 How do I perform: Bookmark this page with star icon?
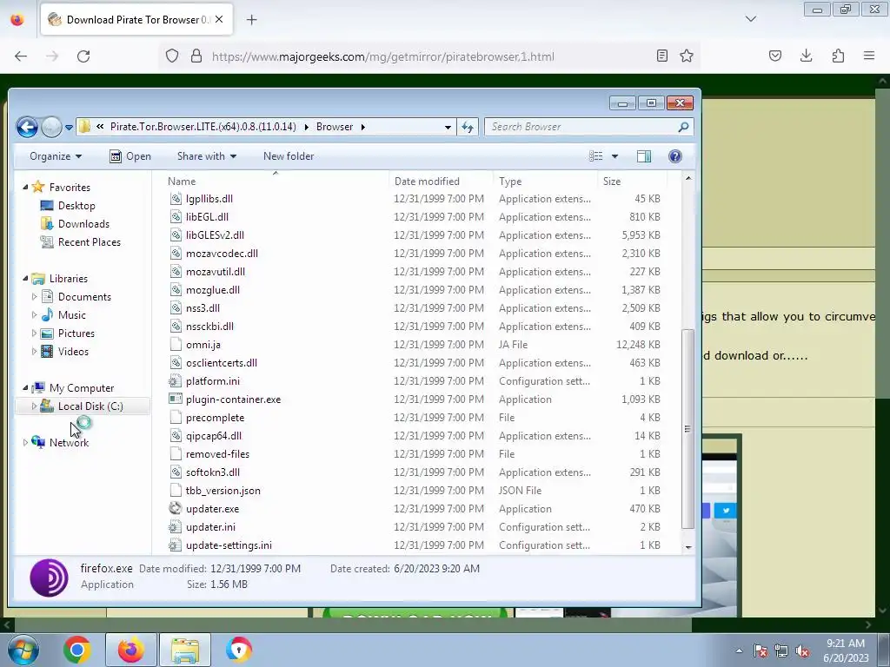click(x=687, y=56)
